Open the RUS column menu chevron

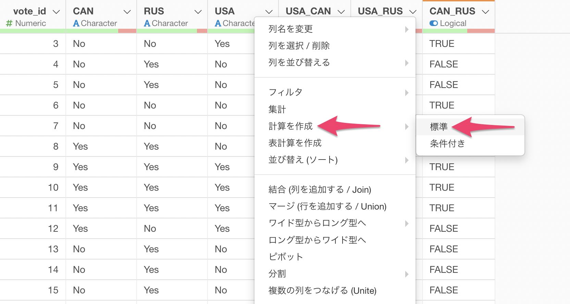(x=198, y=12)
